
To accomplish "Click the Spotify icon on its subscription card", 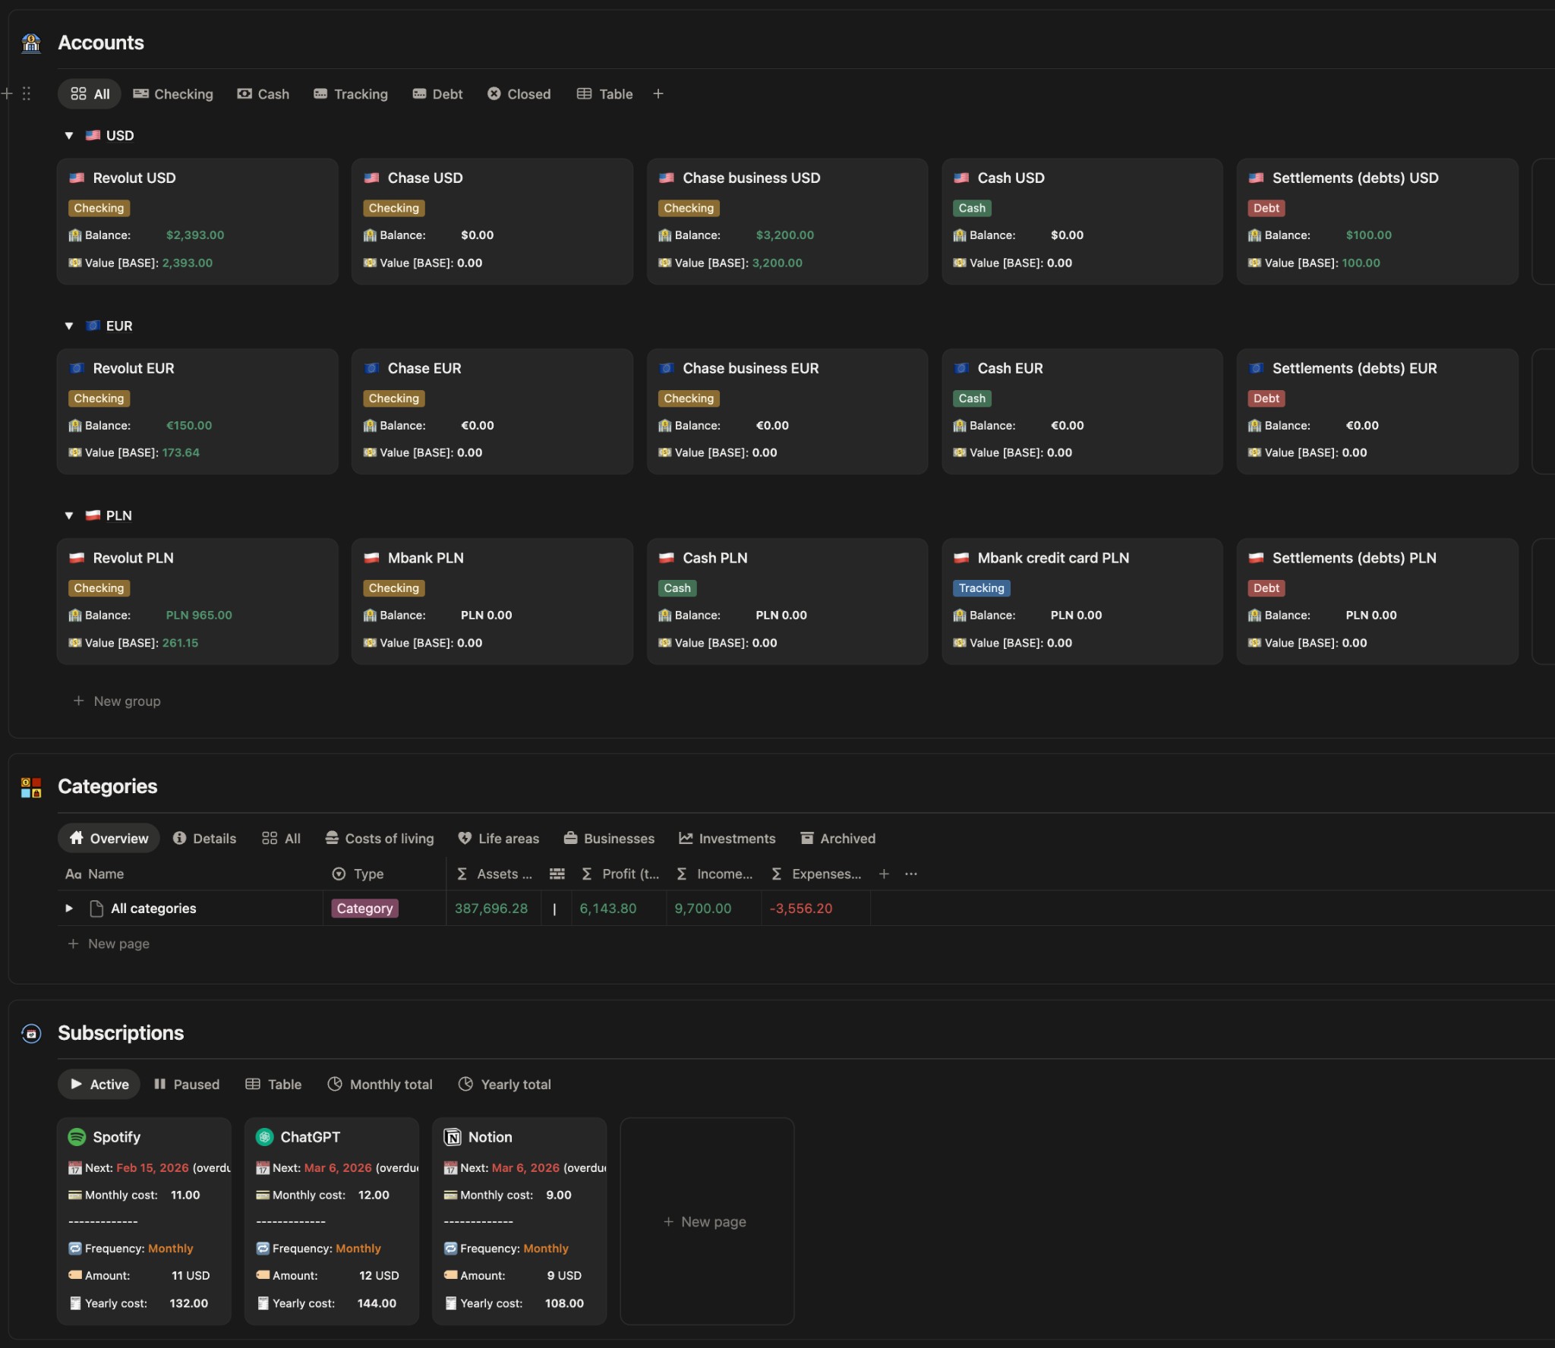I will 77,1136.
